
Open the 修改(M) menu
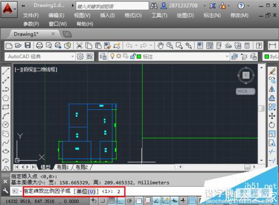pyautogui.click(x=239, y=16)
